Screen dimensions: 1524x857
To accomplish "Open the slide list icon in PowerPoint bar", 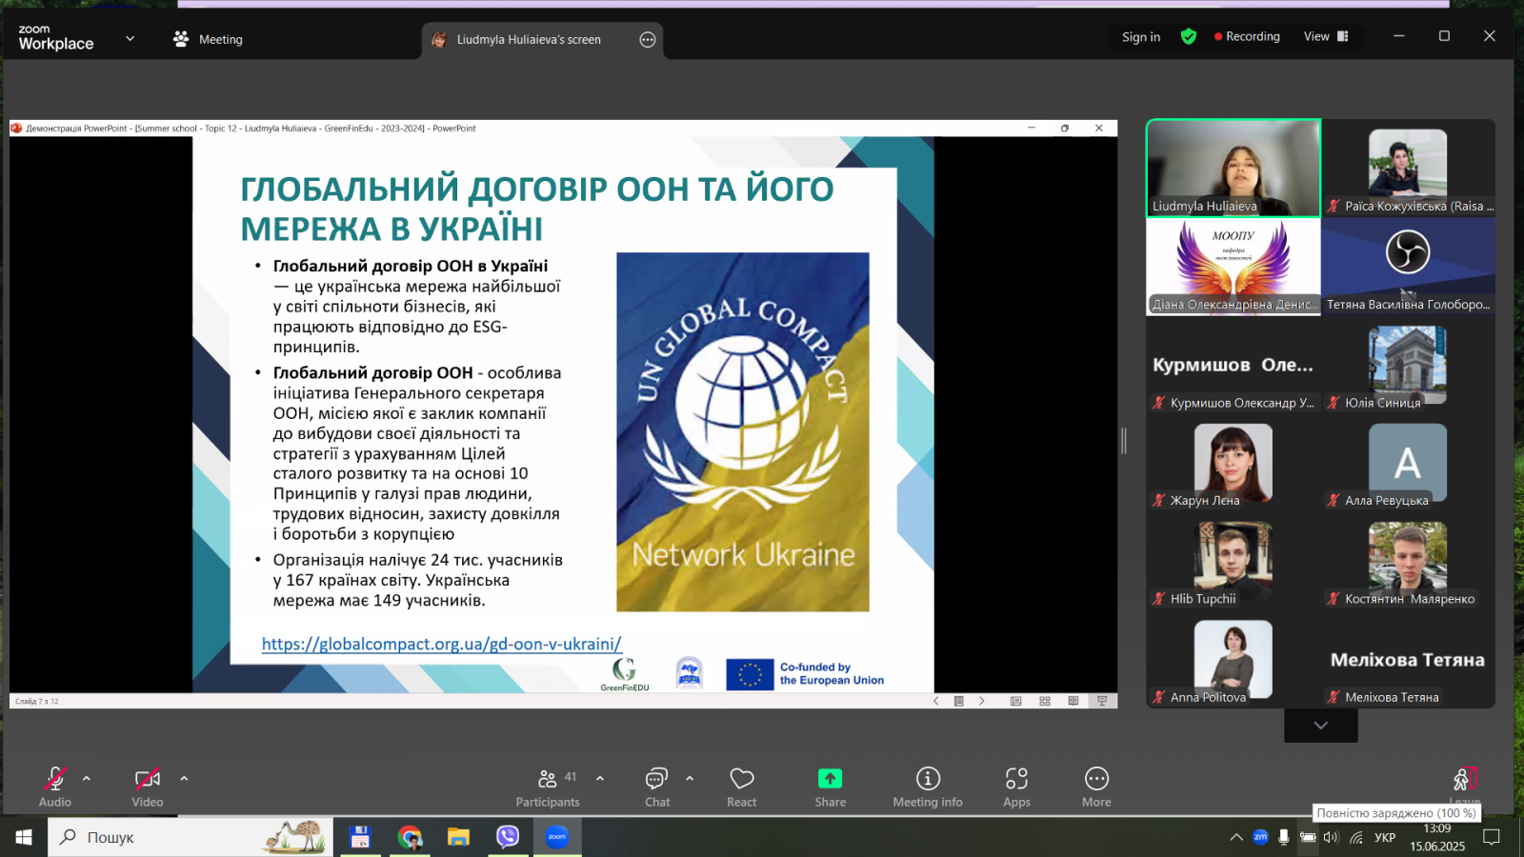I will tap(959, 701).
